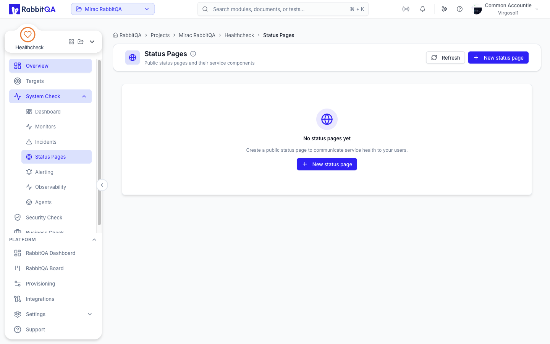Select Status Pages in sidebar

click(x=57, y=157)
